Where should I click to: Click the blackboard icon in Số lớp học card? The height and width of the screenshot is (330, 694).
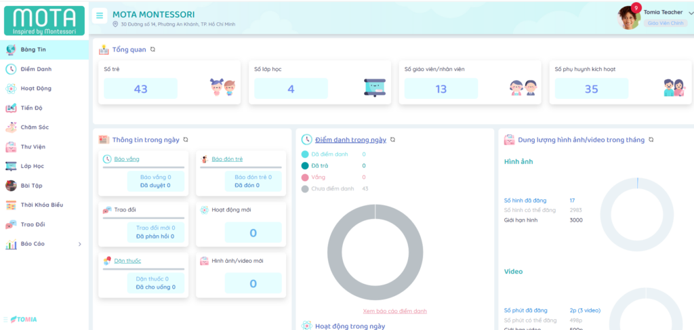click(374, 87)
